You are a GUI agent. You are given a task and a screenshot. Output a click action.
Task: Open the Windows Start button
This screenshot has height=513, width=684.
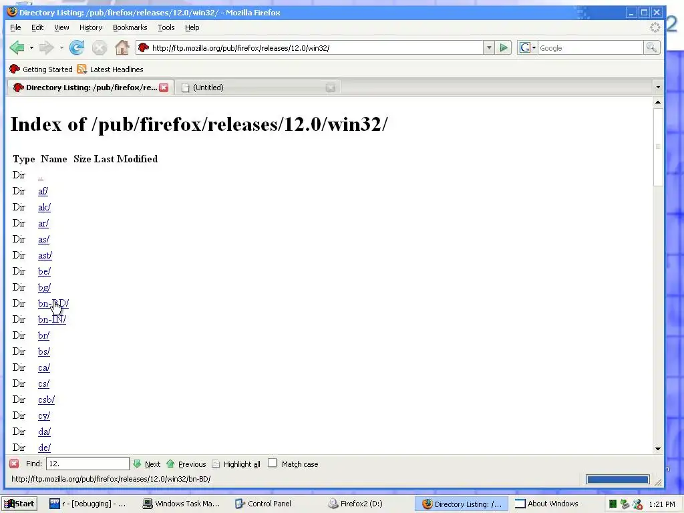tap(19, 504)
